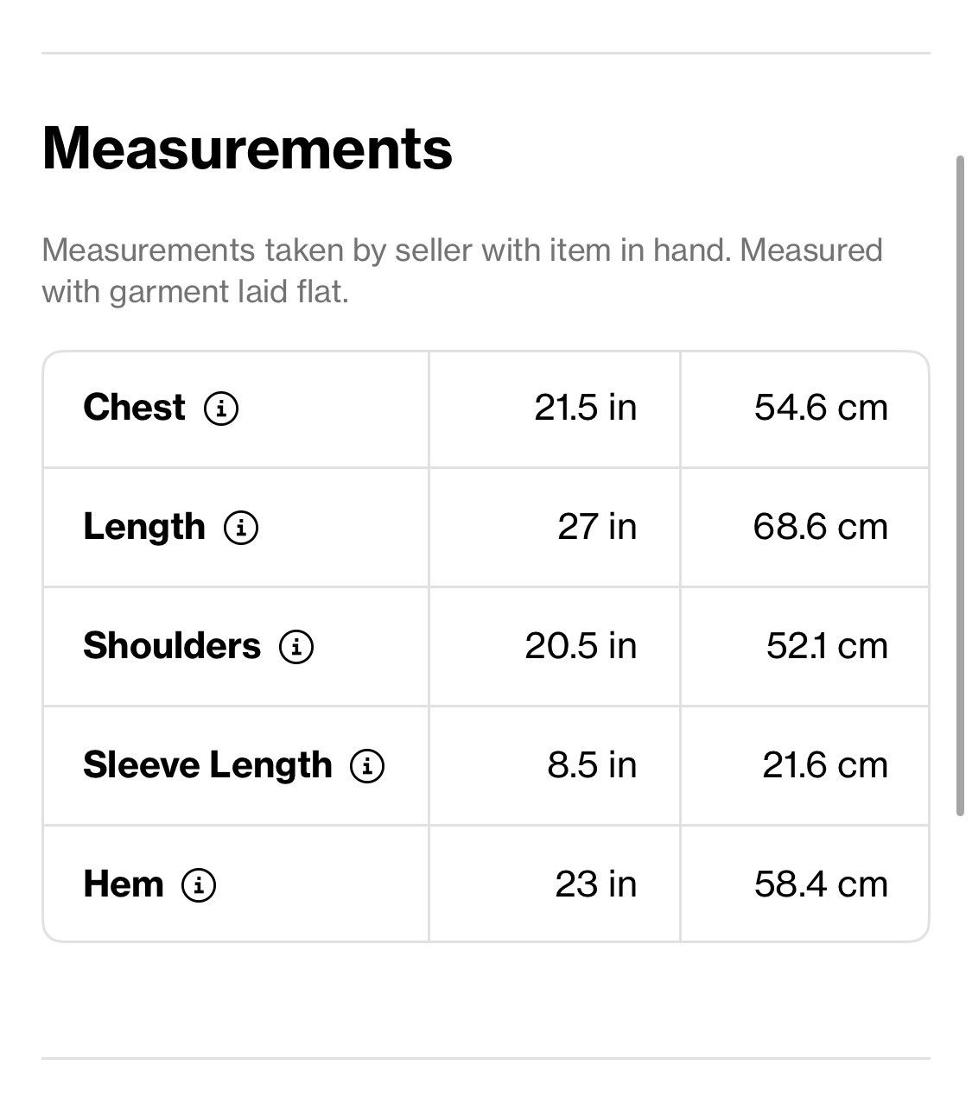
Task: Open the Shoulders measurement info icon
Action: click(296, 646)
